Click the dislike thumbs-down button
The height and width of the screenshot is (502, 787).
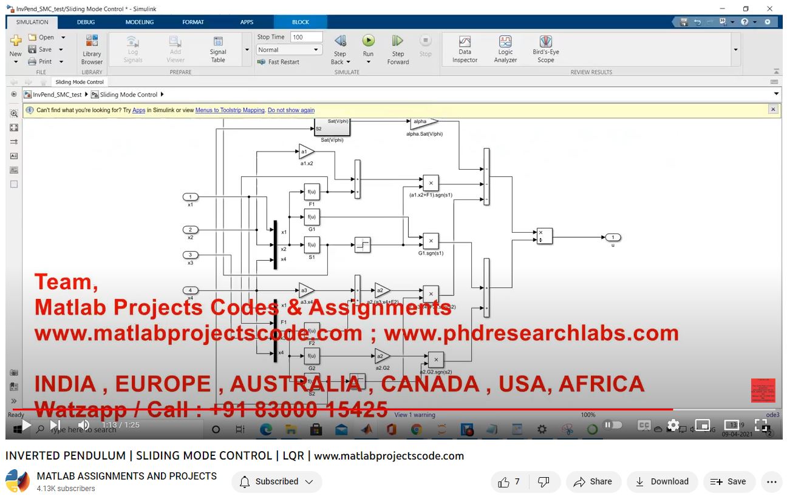click(x=543, y=481)
